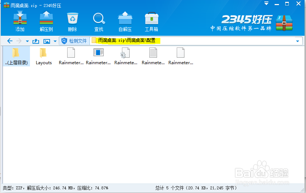Click the 检测文件 button
The image size is (306, 193).
coord(74,41)
